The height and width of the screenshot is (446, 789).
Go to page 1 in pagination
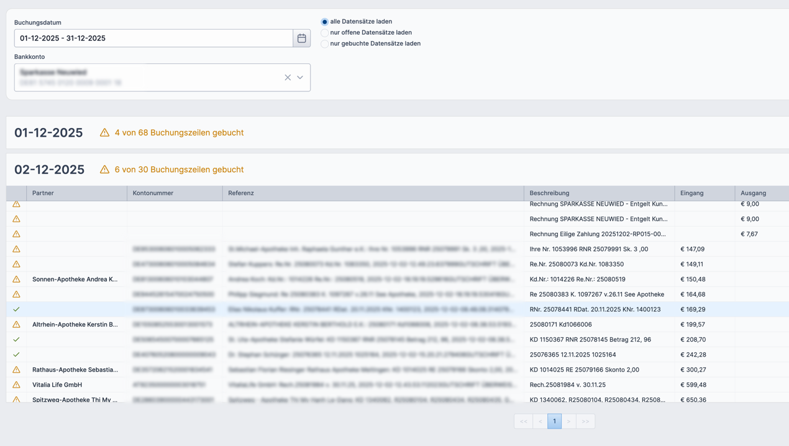pyautogui.click(x=554, y=421)
